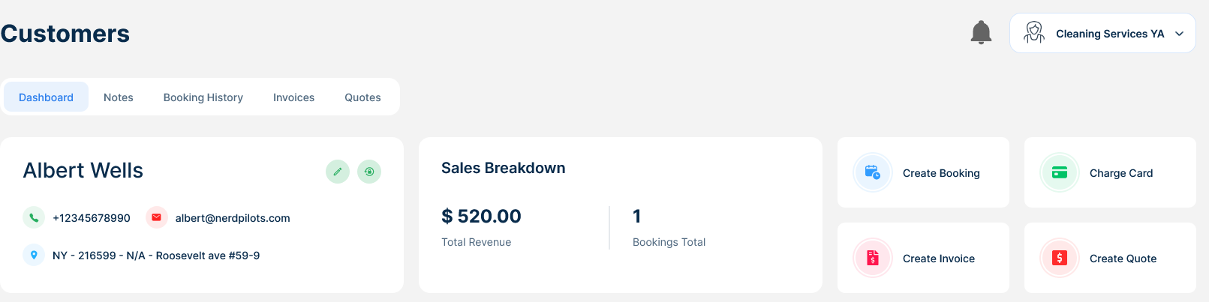Click the notification bell icon

(981, 33)
